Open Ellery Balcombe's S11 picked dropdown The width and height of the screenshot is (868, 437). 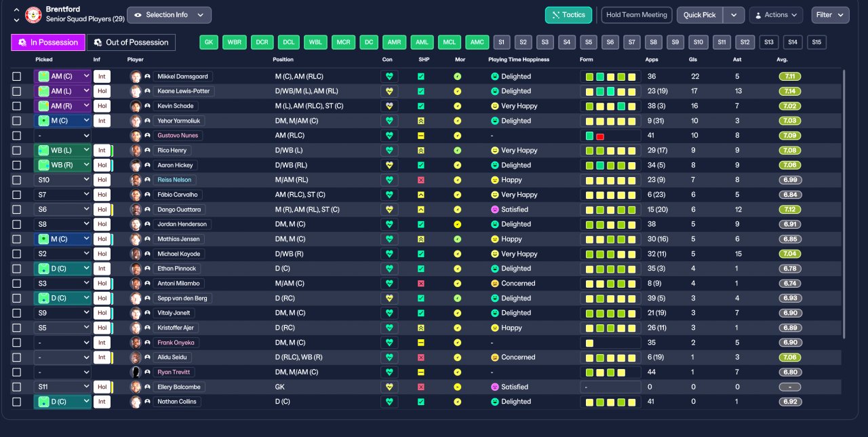[x=62, y=387]
